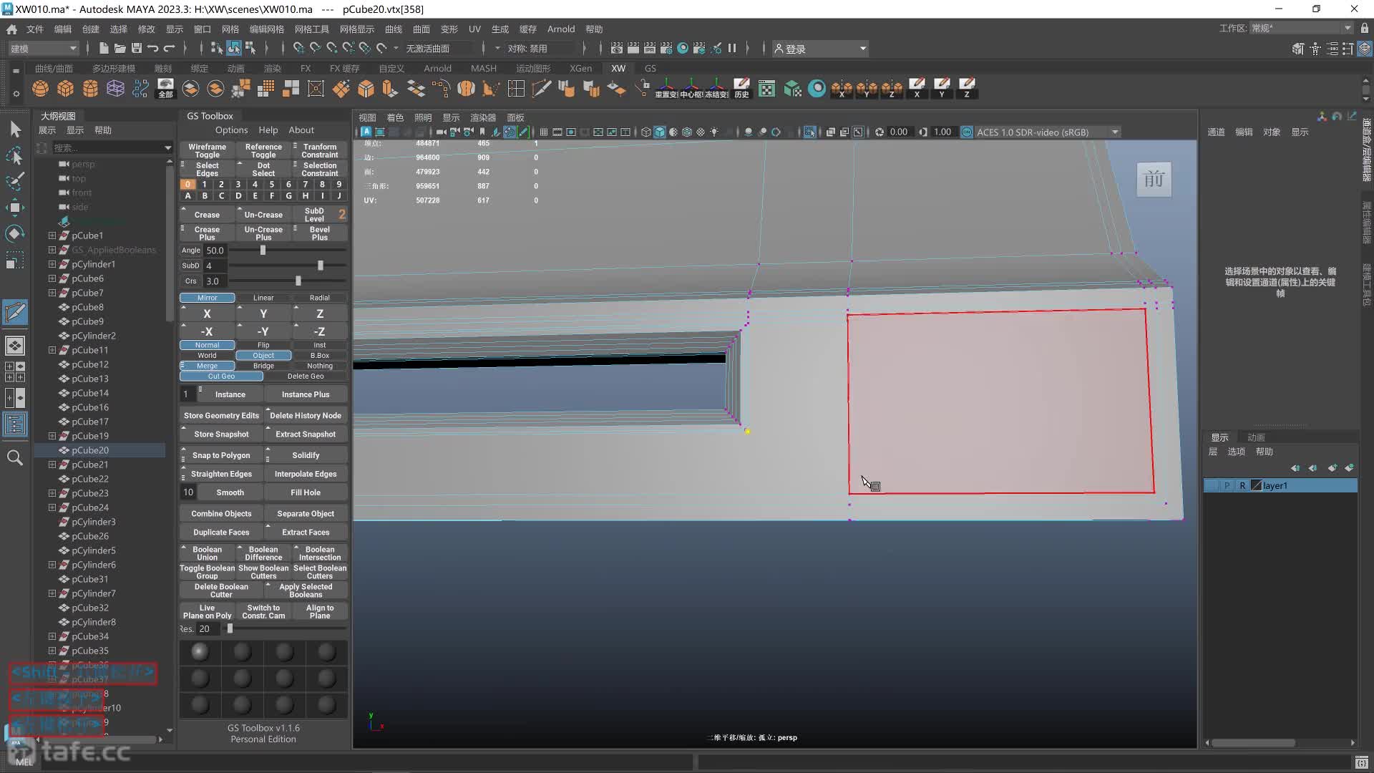Viewport: 1374px width, 773px height.
Task: Open the search magnifier icon in left toolbox
Action: click(x=15, y=457)
